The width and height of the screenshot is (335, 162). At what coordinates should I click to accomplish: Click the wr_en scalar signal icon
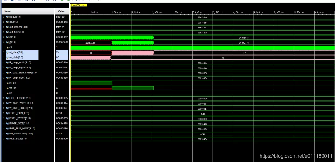click(7, 88)
